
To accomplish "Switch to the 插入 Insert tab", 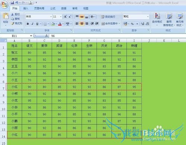I will (x=26, y=9).
